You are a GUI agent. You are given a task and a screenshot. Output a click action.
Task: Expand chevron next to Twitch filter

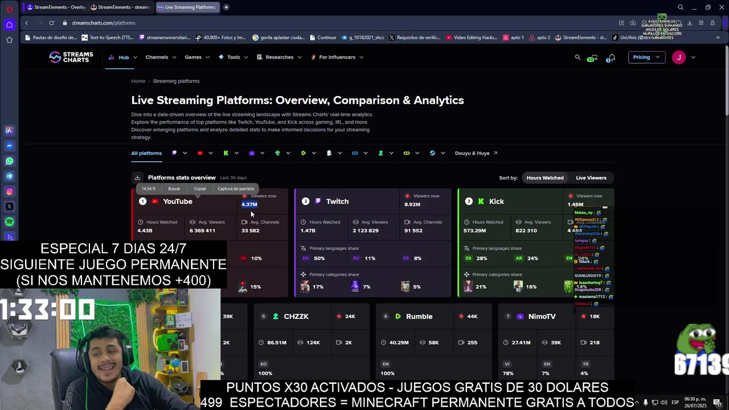(185, 153)
